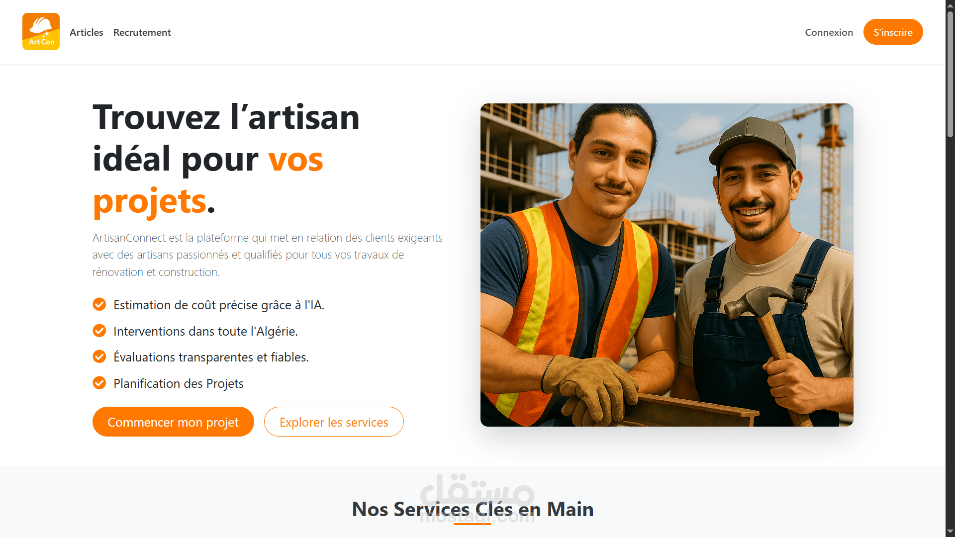Click checkmark icon beside Interventions dans toute l'Algérie
The height and width of the screenshot is (537, 955).
[x=99, y=331]
